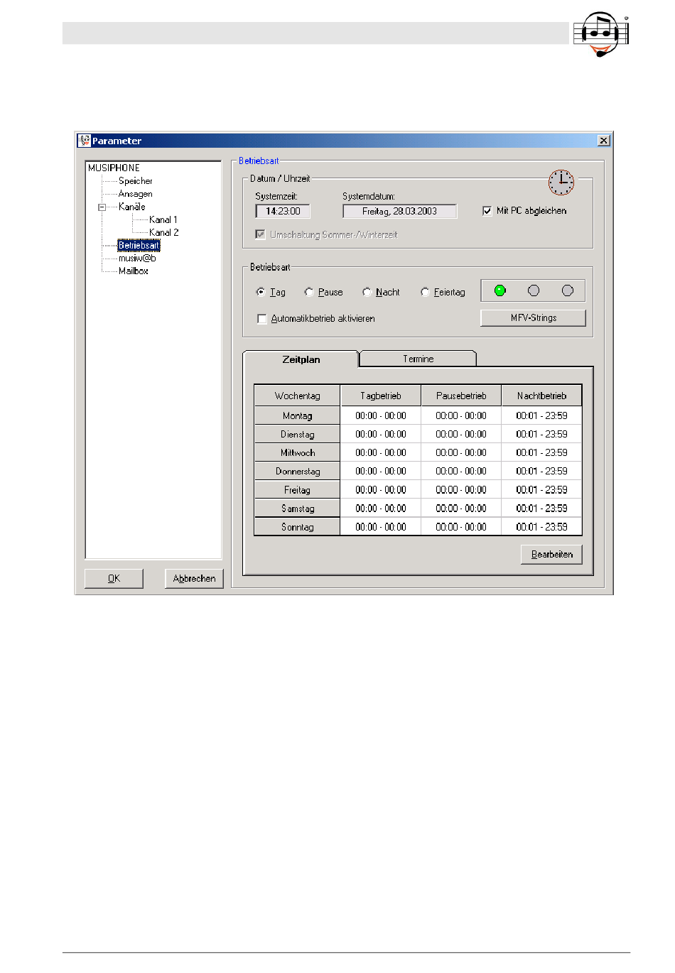This screenshot has width=675, height=973.
Task: Select MUSIPHONE root in the tree
Action: click(x=114, y=168)
